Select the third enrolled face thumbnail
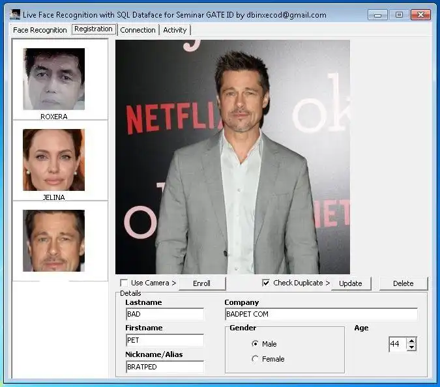The image size is (440, 387). 54,240
